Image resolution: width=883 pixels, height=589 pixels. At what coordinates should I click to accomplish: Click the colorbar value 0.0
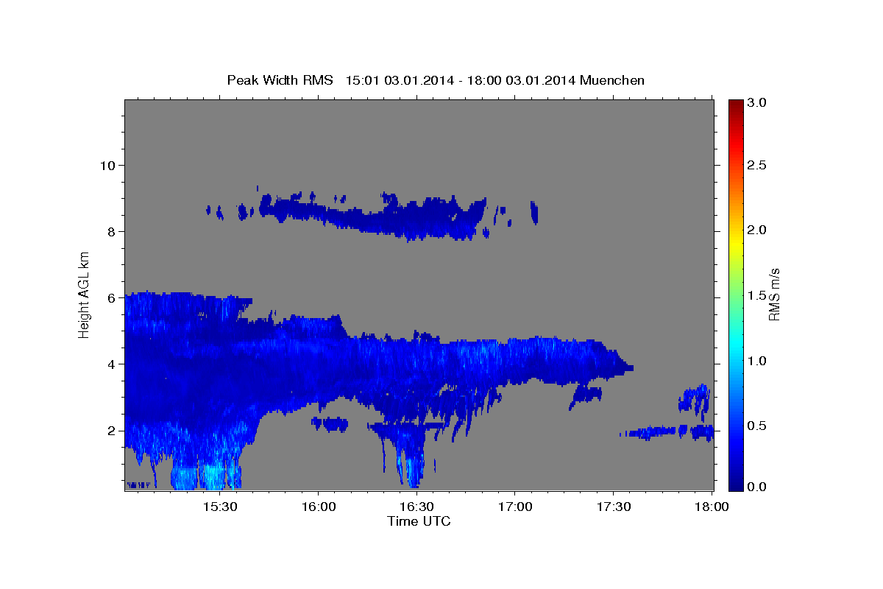(x=757, y=487)
